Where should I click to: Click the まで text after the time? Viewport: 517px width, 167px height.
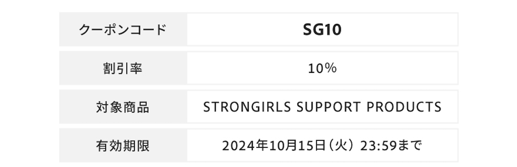(409, 146)
